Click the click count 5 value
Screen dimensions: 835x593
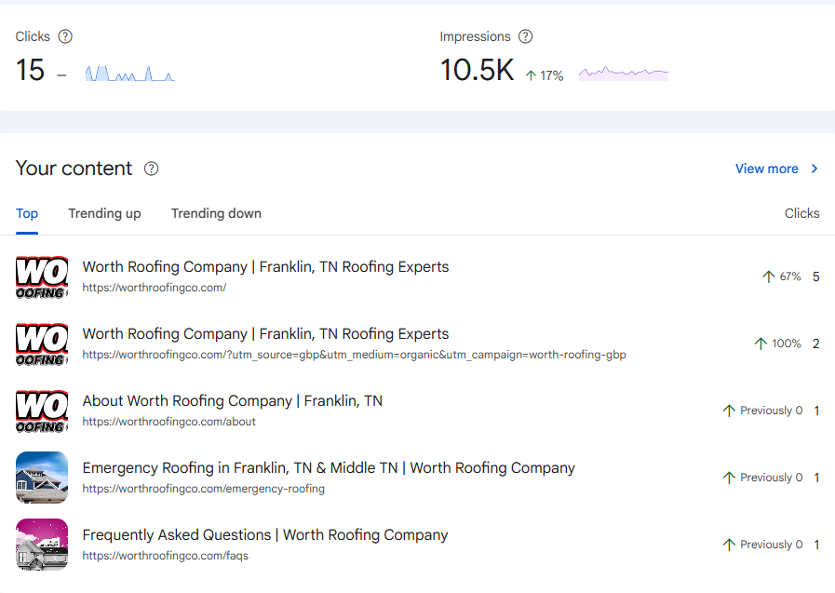click(815, 276)
